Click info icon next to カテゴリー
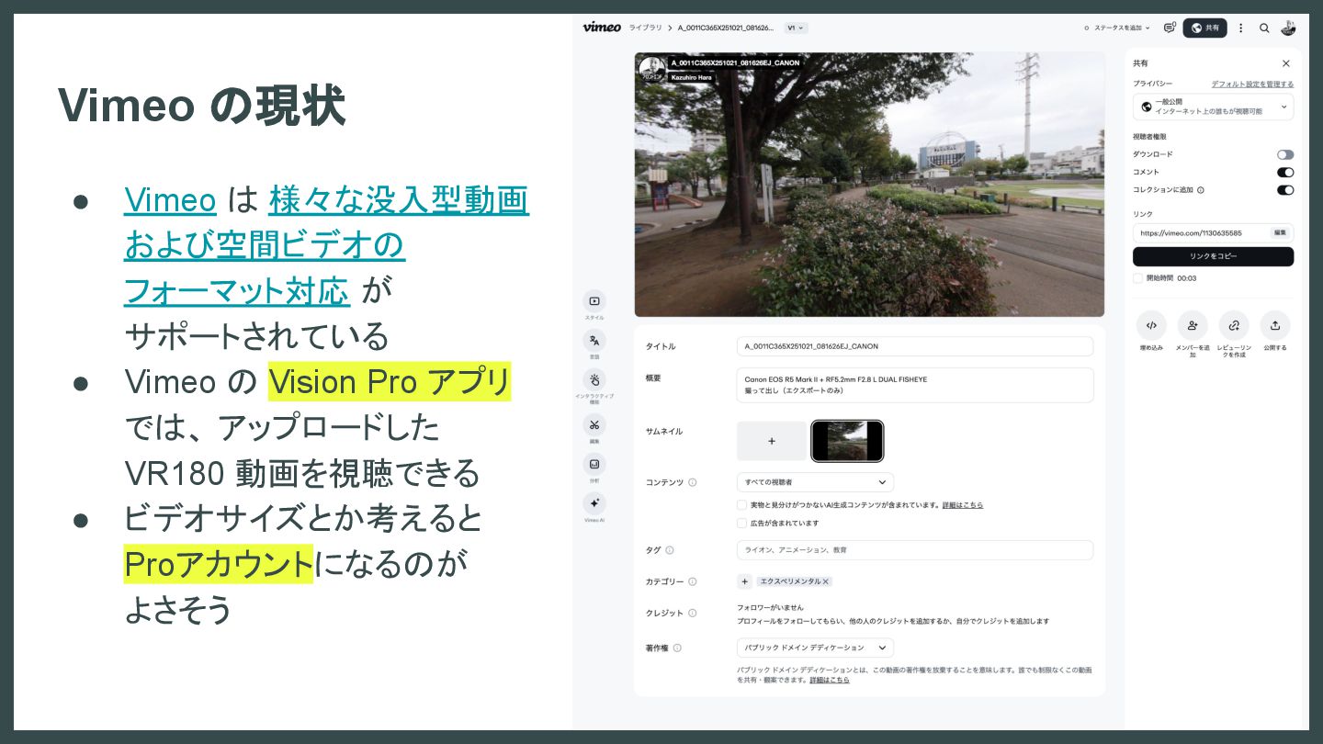 693,581
